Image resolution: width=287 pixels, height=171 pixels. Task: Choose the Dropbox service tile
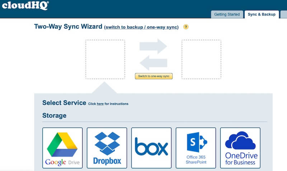pyautogui.click(x=107, y=148)
